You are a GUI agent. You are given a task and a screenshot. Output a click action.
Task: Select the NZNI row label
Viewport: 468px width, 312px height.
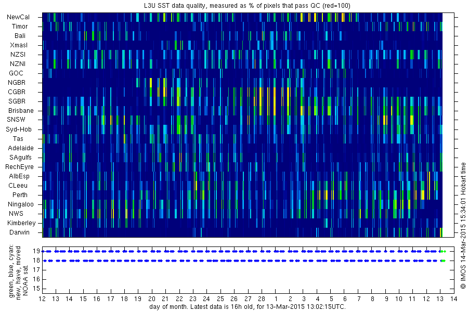coord(18,63)
